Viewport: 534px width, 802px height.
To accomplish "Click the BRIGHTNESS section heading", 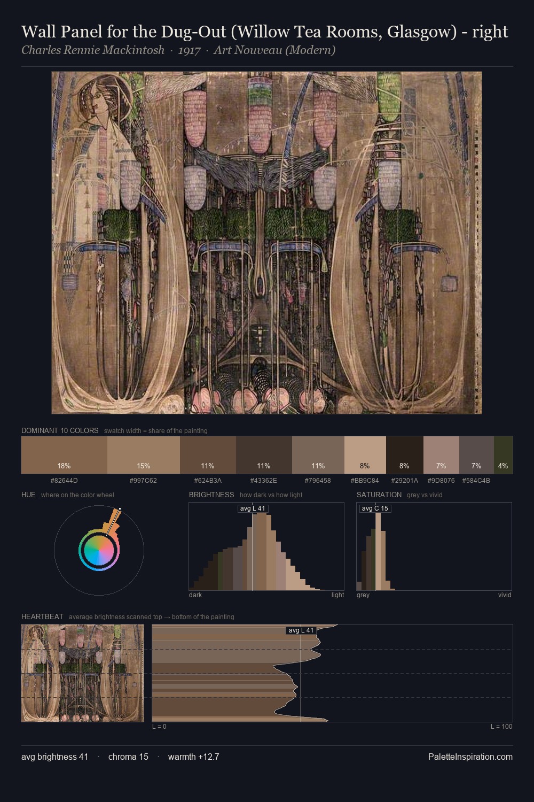I will [211, 495].
